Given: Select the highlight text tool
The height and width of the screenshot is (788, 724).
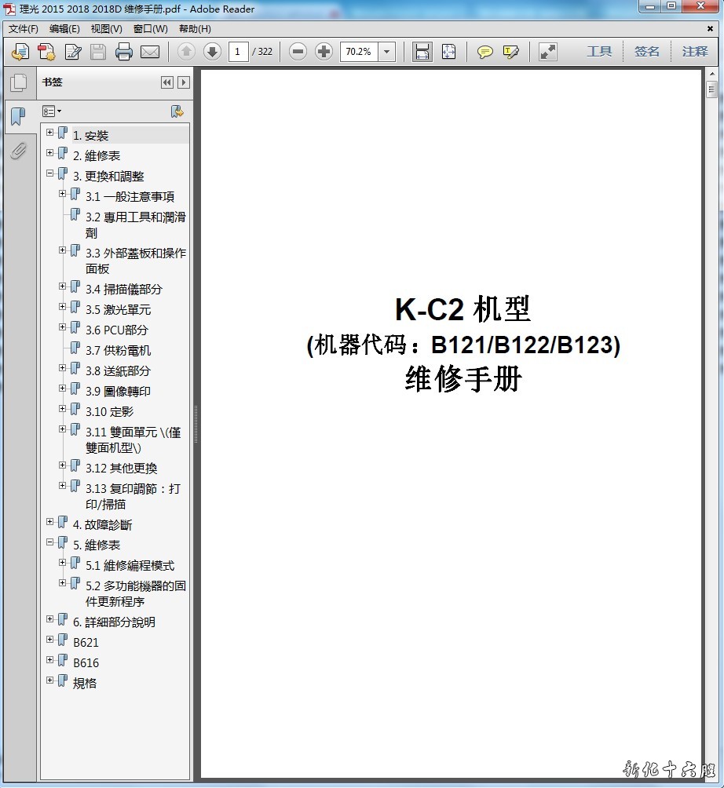Looking at the screenshot, I should point(511,52).
